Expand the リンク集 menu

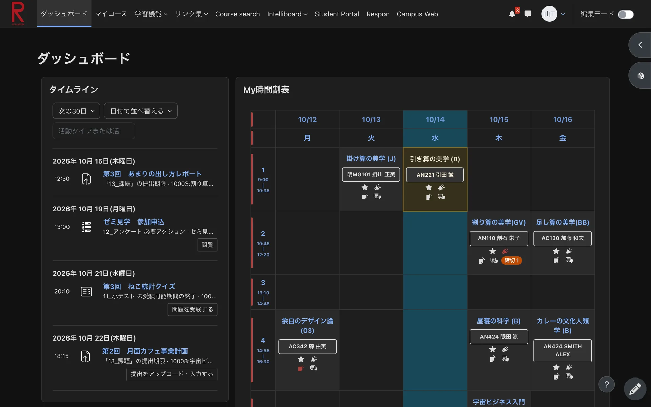click(192, 14)
